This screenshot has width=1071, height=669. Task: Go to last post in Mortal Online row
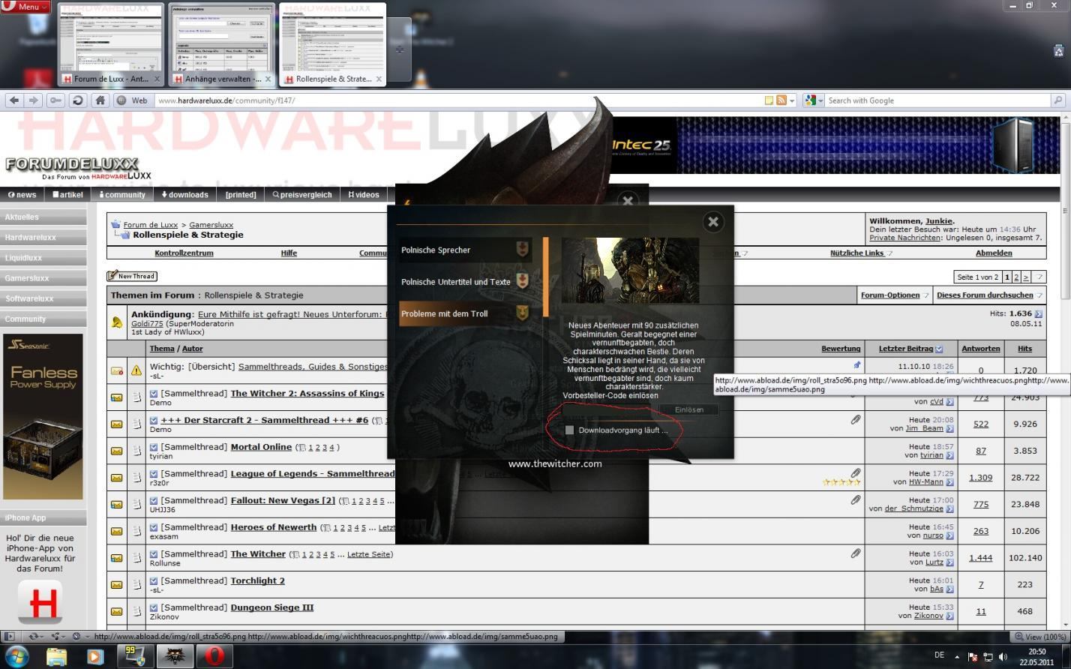(949, 455)
